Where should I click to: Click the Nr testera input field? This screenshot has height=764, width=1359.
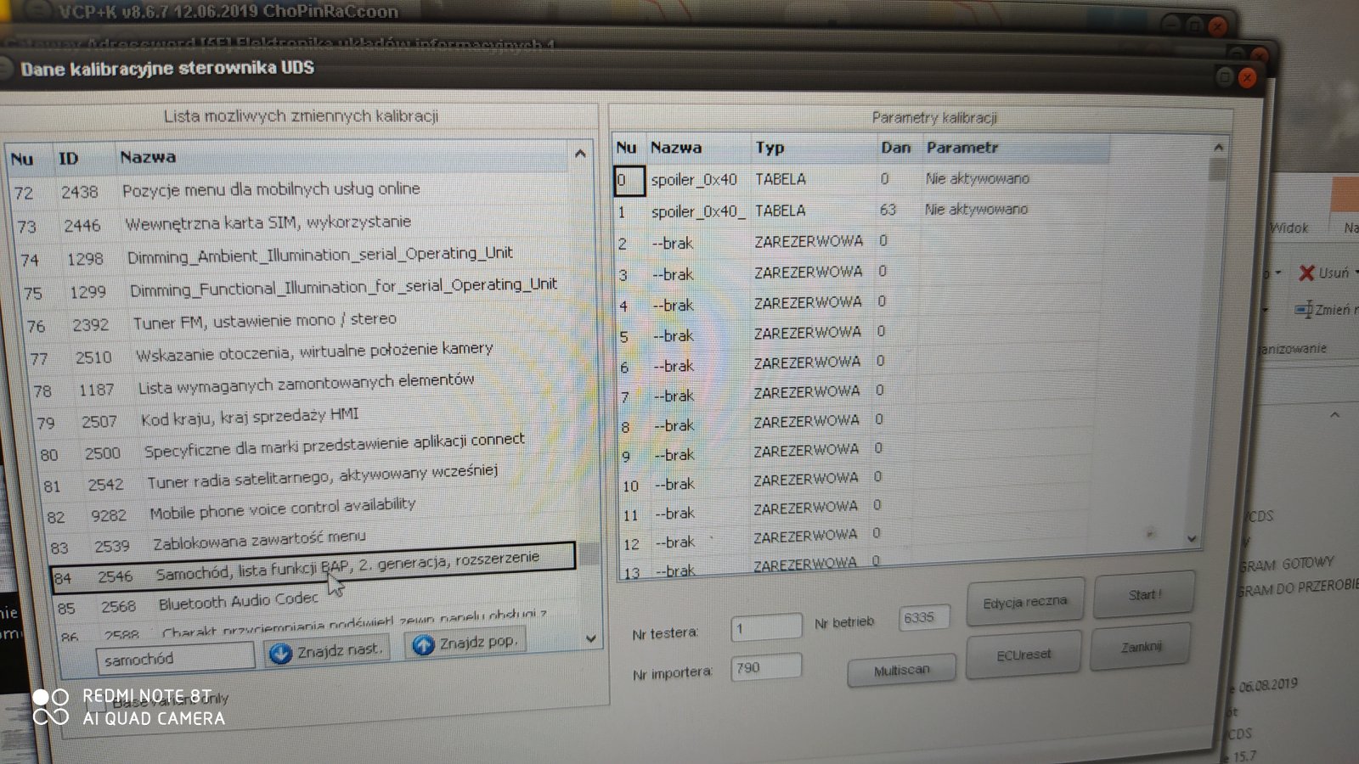(766, 628)
